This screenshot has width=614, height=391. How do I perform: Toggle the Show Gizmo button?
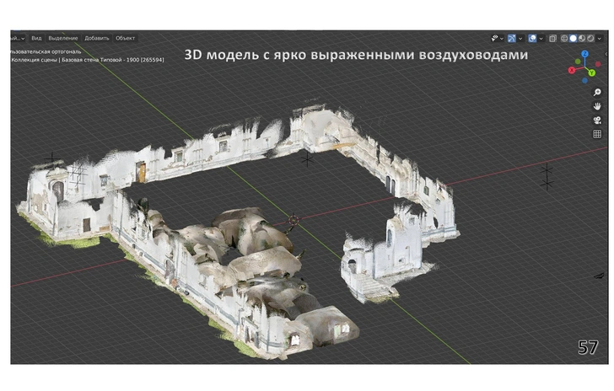(x=512, y=38)
